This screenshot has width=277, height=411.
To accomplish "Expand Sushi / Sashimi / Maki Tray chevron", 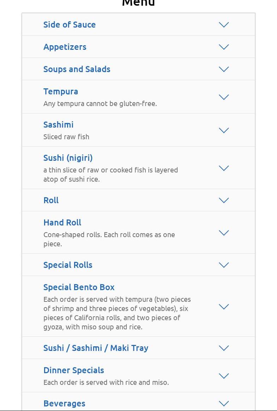I will click(x=224, y=348).
